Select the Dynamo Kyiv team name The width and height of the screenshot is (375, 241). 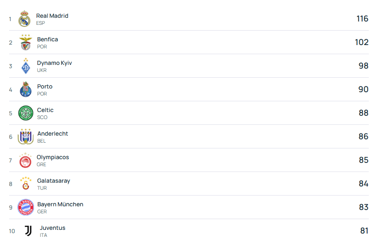pyautogui.click(x=55, y=63)
